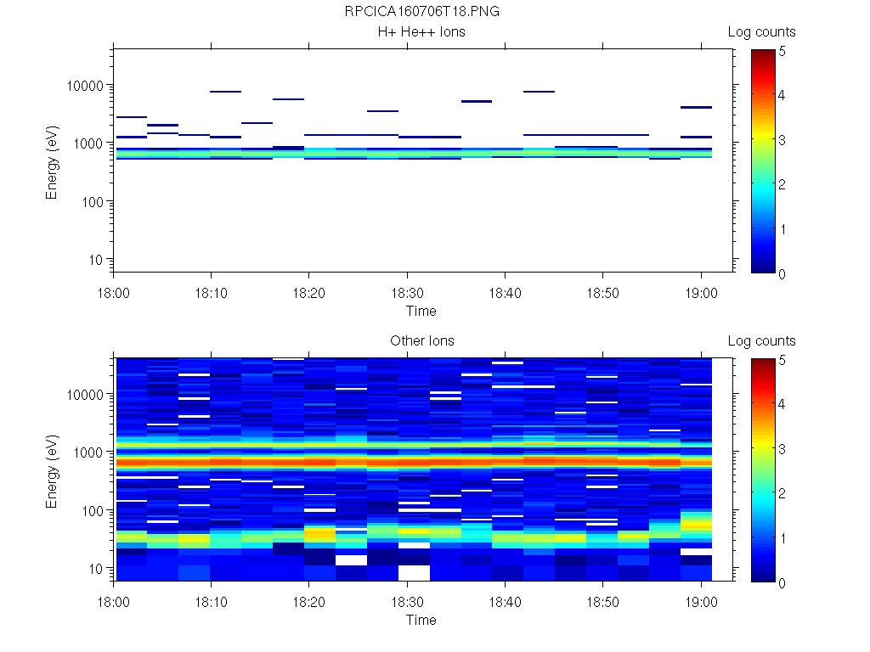Click the 100 energy tick of the H+ He++ plot
The image size is (870, 652).
click(x=92, y=202)
